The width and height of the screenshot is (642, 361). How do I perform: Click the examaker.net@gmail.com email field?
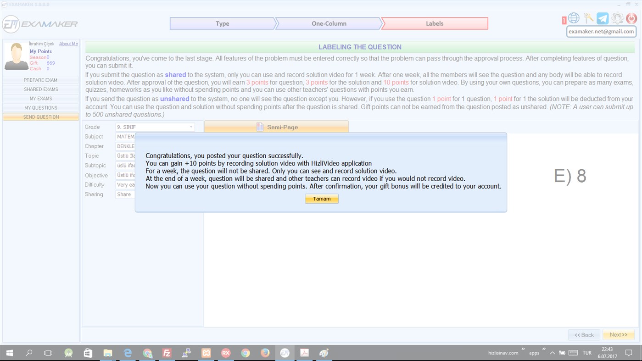(x=601, y=31)
